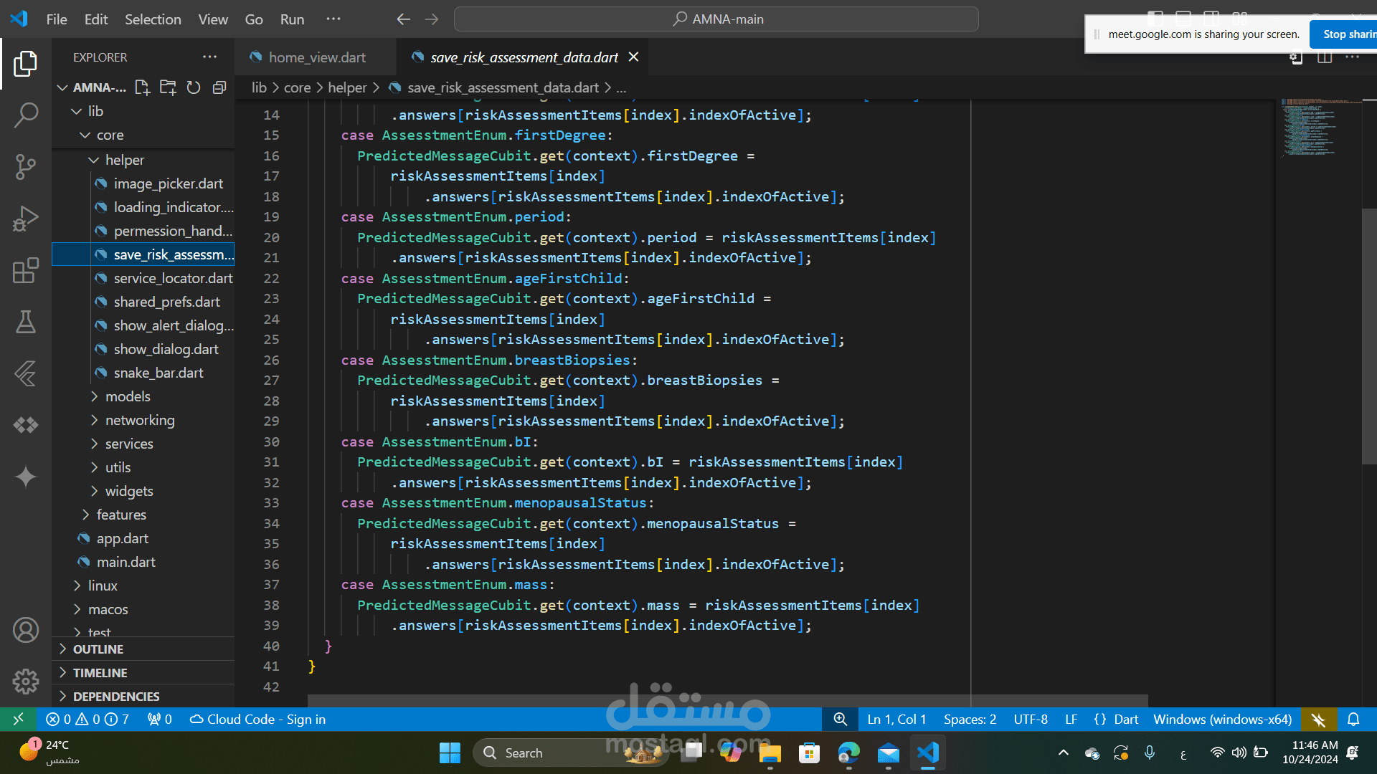Open the File menu
The height and width of the screenshot is (774, 1377).
coord(57,19)
